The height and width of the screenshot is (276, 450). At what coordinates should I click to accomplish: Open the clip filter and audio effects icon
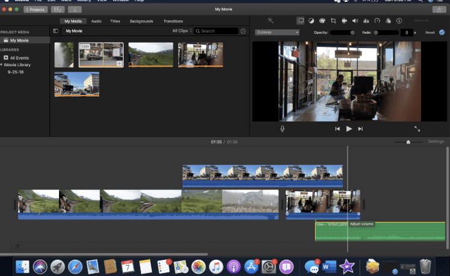(387, 20)
